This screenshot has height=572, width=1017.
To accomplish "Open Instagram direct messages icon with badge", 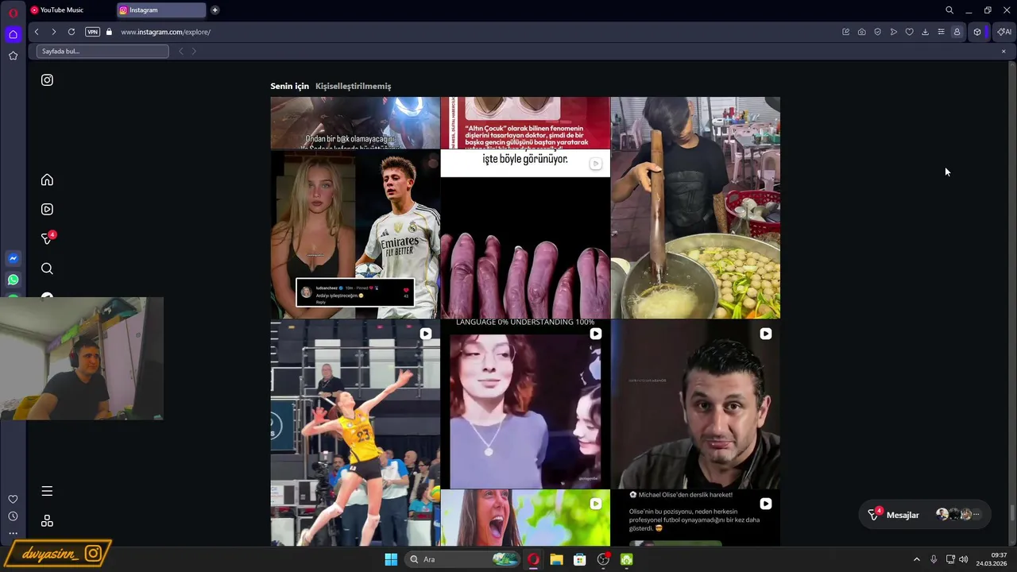I will pyautogui.click(x=48, y=238).
